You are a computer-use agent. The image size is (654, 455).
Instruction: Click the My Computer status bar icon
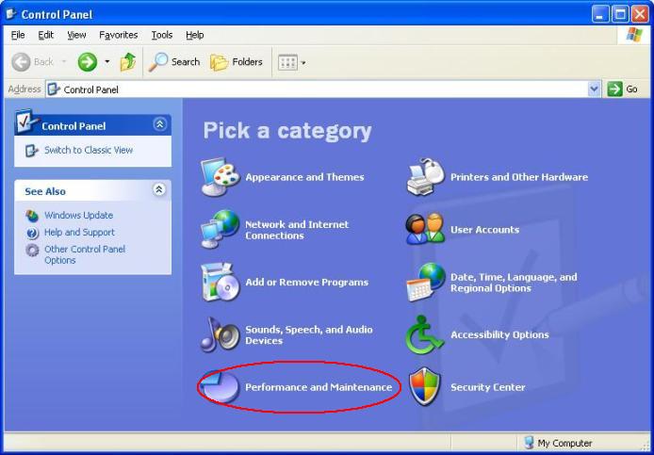click(x=529, y=443)
